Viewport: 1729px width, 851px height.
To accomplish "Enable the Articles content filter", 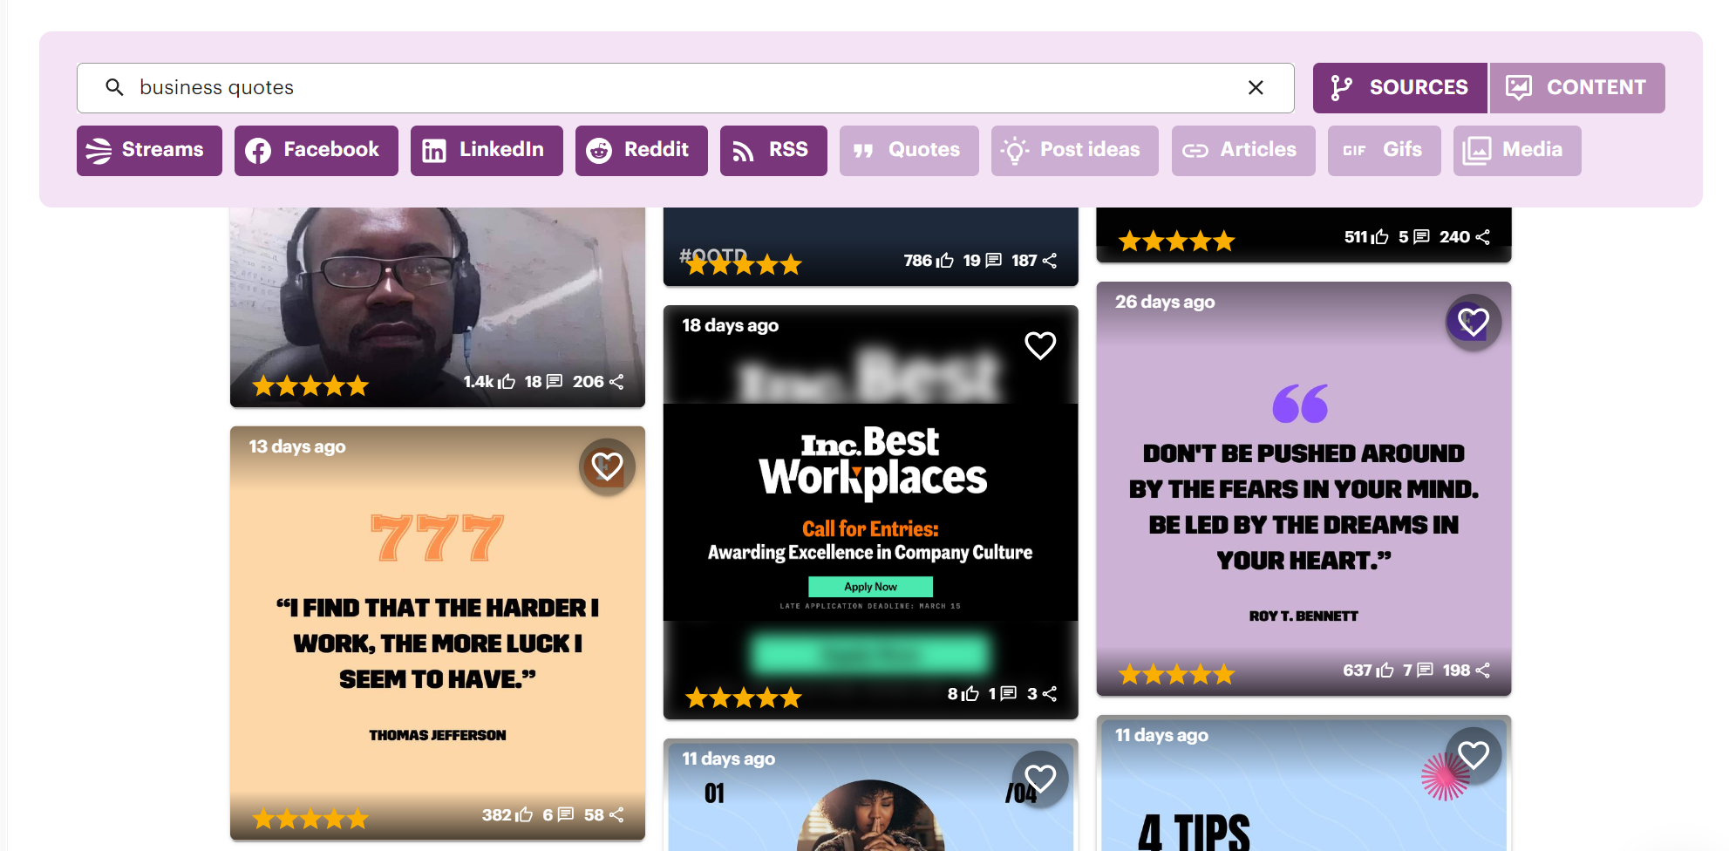I will 1243,150.
